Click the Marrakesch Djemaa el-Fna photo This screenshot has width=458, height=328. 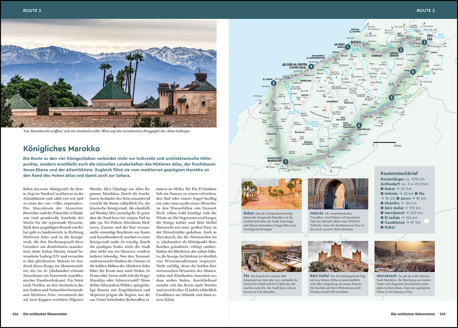[x=404, y=256]
